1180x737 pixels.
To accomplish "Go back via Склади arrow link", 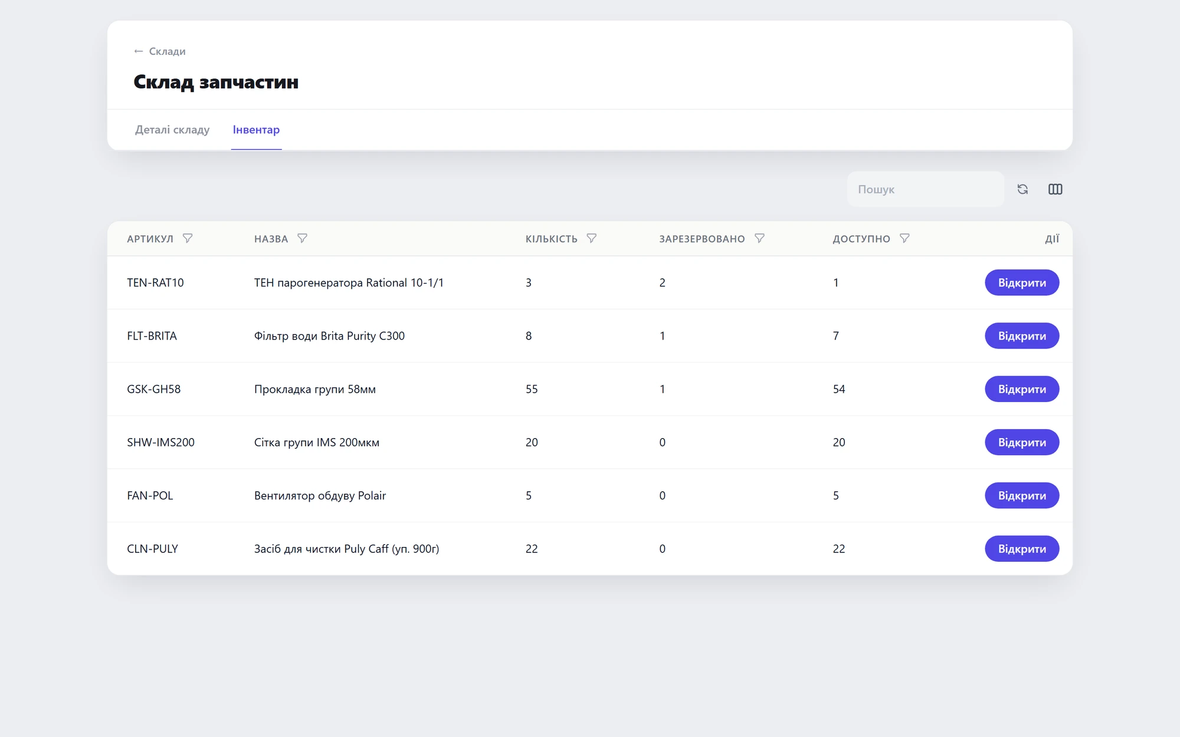I will coord(160,51).
